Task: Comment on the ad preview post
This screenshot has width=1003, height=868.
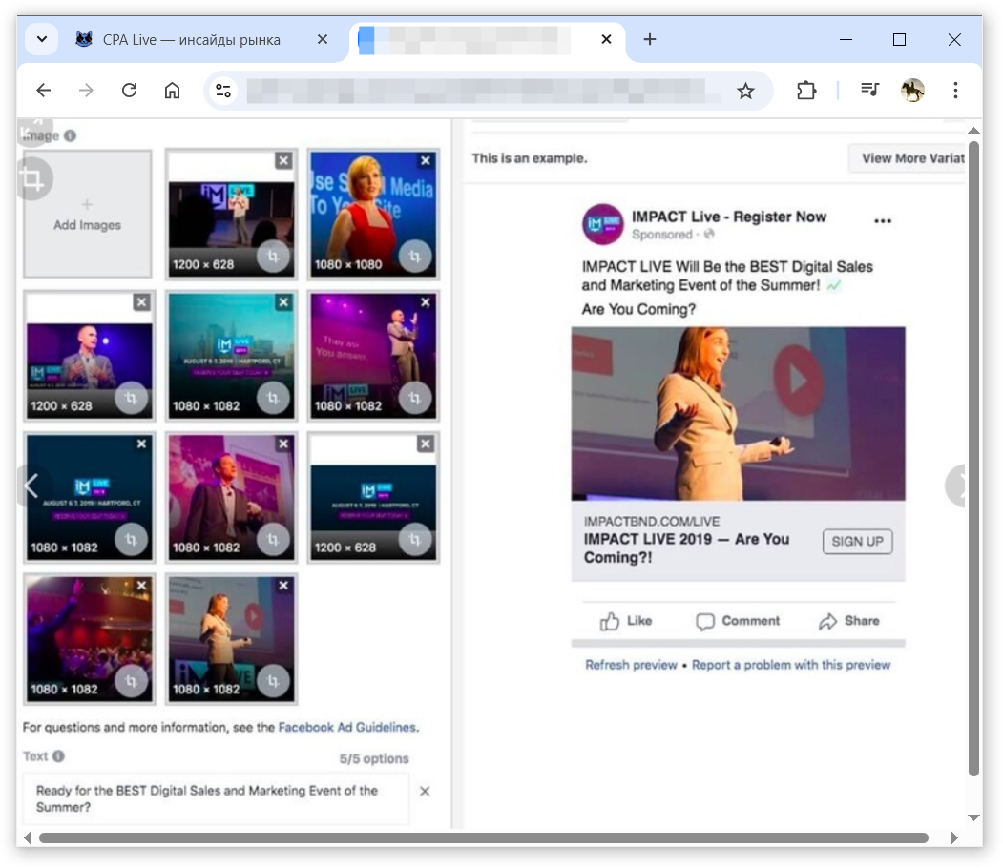Action: 738,621
